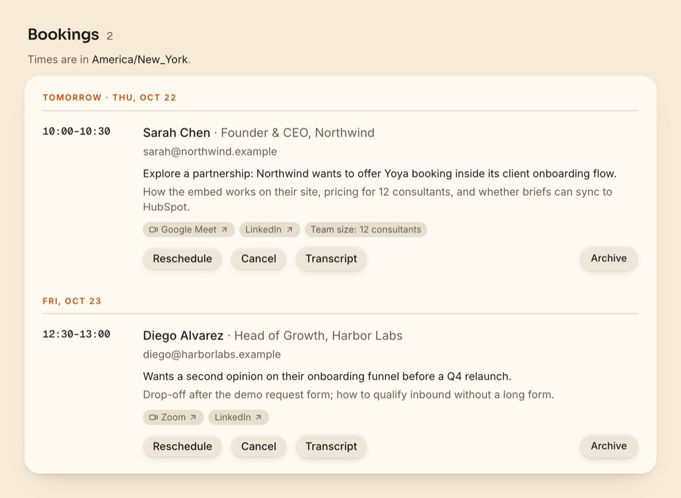Click the email sarah@northwind.example
Screen dimensions: 681x498
(210, 152)
